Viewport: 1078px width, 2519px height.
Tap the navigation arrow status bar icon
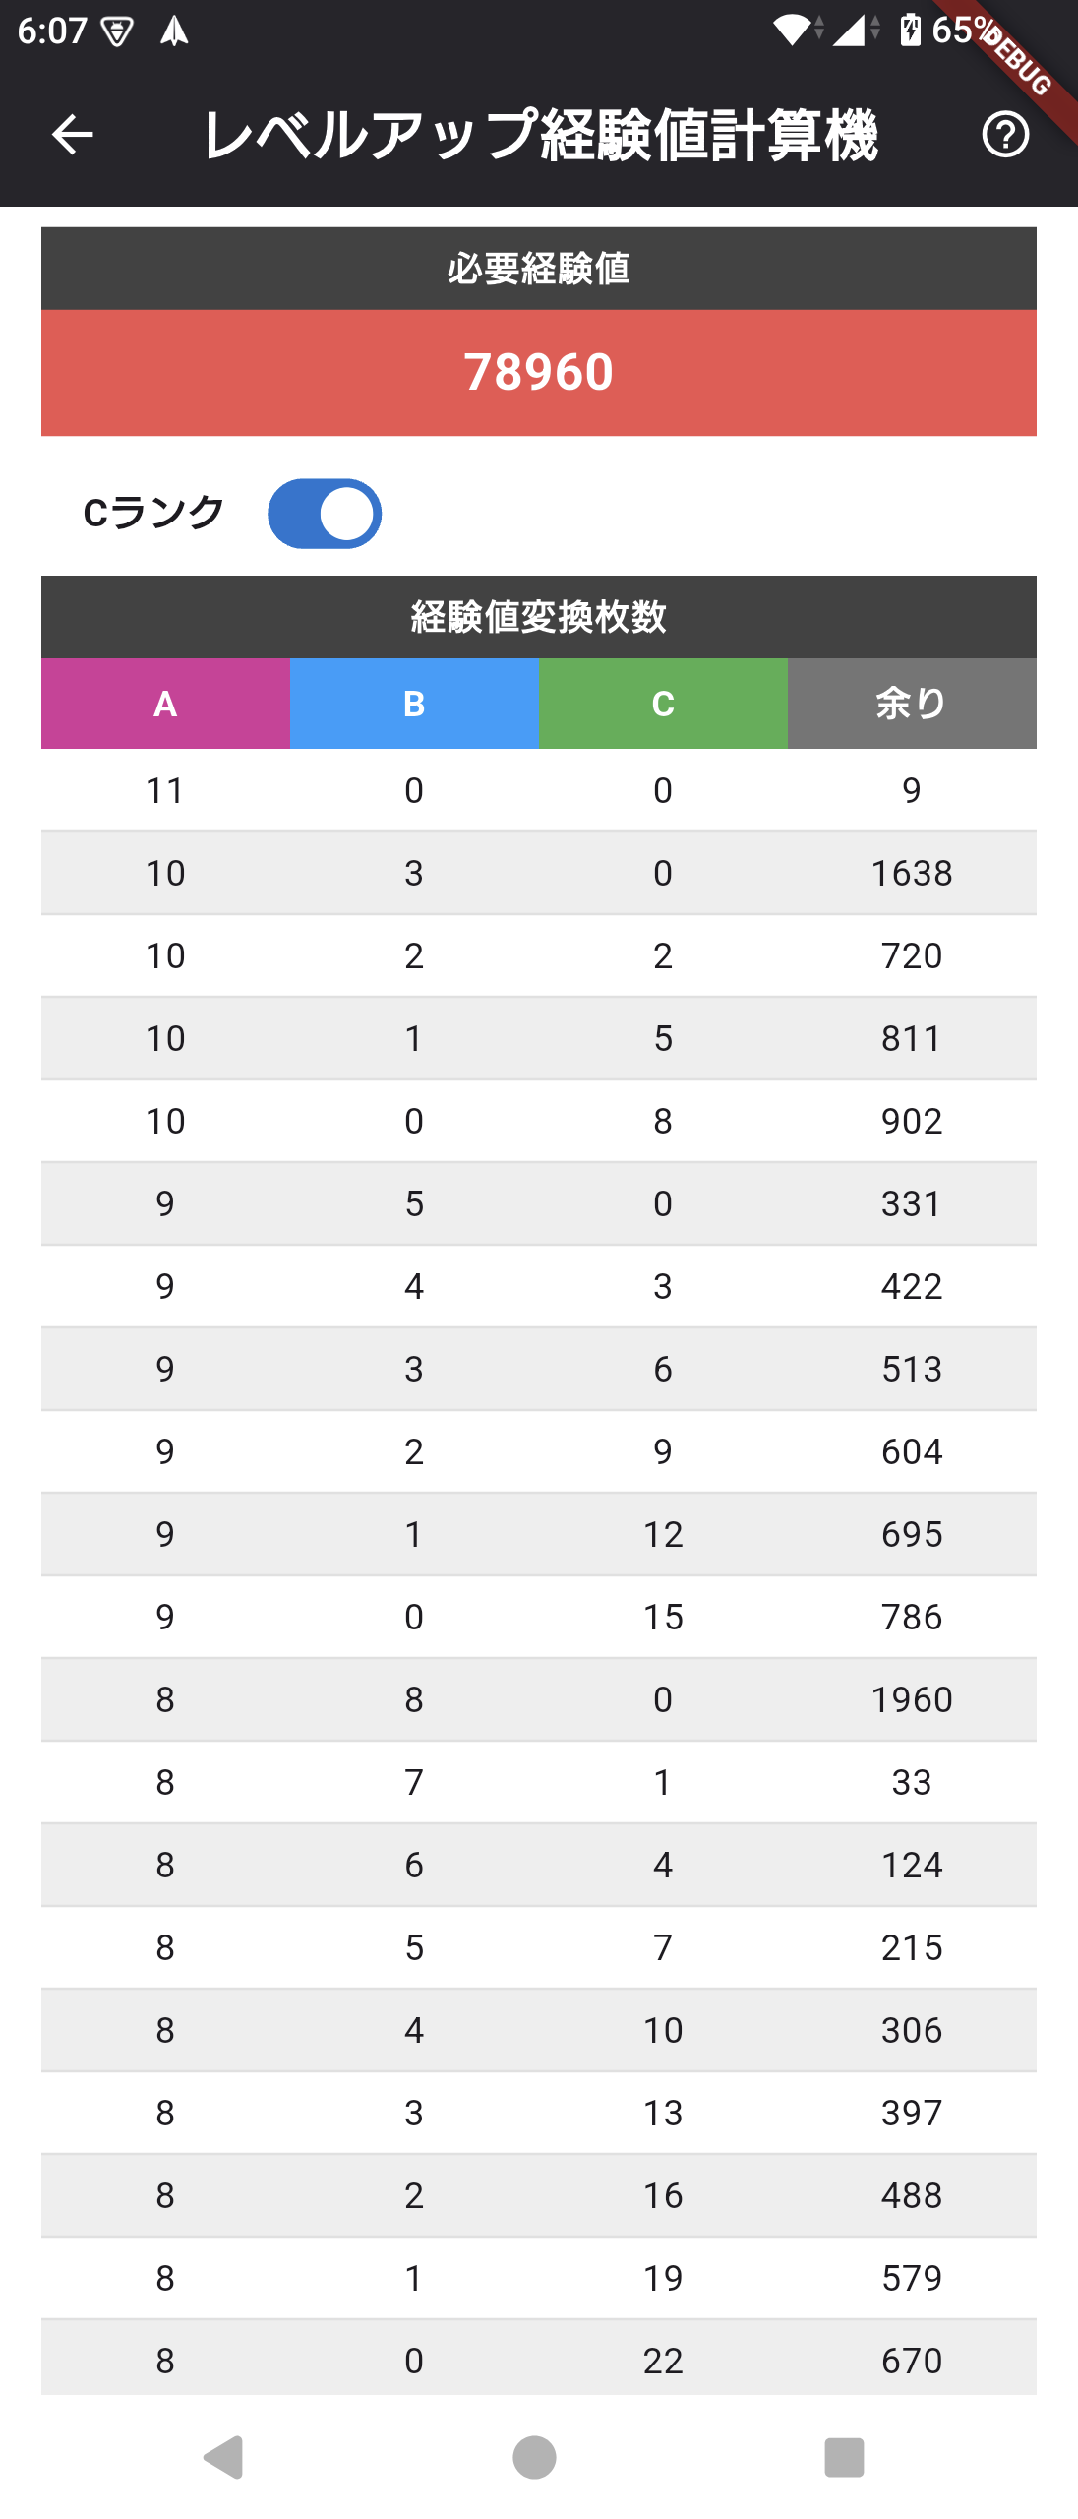tap(174, 31)
